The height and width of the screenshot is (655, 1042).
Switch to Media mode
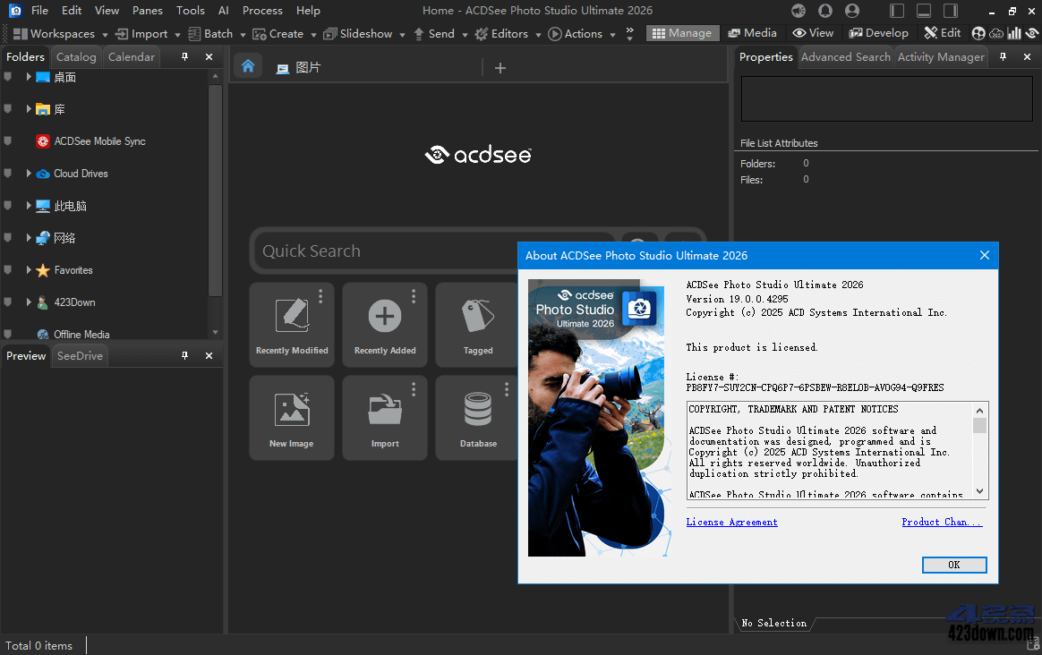point(752,32)
